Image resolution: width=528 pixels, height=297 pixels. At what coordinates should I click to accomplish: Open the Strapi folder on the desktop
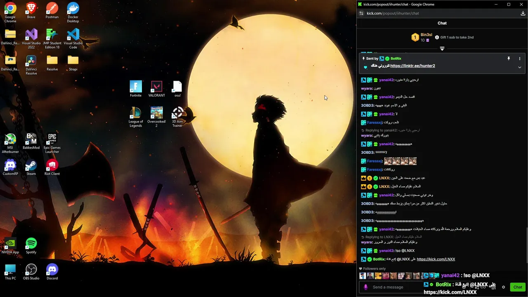pyautogui.click(x=73, y=63)
